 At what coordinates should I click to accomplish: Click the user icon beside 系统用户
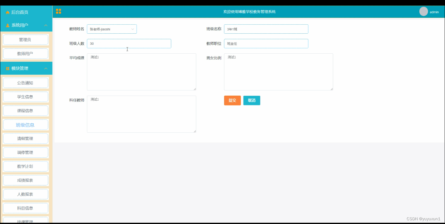tap(8, 25)
